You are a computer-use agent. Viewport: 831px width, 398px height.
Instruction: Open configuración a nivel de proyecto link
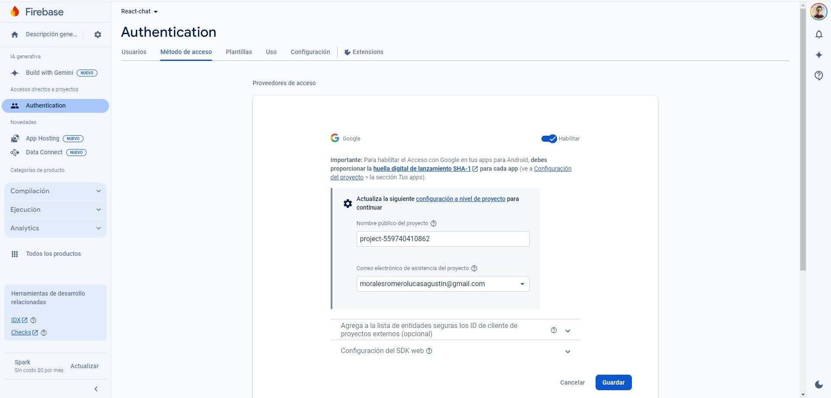pyautogui.click(x=461, y=199)
